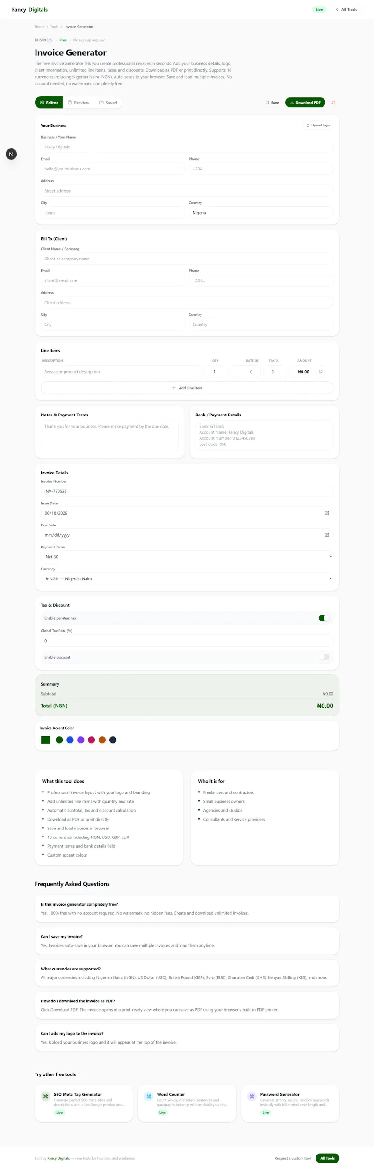Click the 'What currencies are supported?' question
The width and height of the screenshot is (374, 1170).
71,969
